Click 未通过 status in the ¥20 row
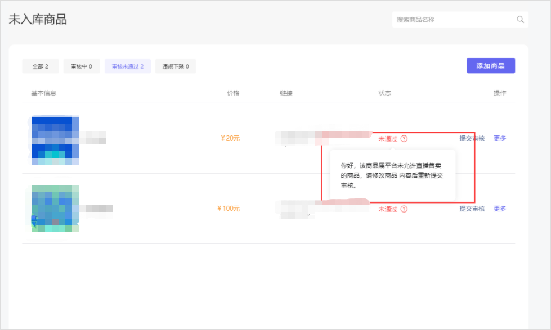 388,139
